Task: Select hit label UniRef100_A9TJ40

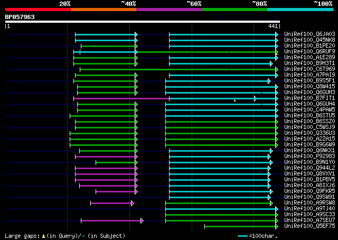Action: tap(309, 209)
